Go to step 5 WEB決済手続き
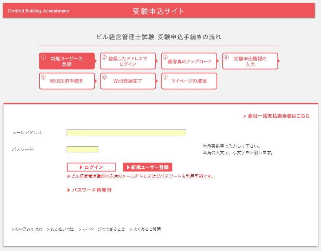This screenshot has height=251, width=321. point(67,81)
